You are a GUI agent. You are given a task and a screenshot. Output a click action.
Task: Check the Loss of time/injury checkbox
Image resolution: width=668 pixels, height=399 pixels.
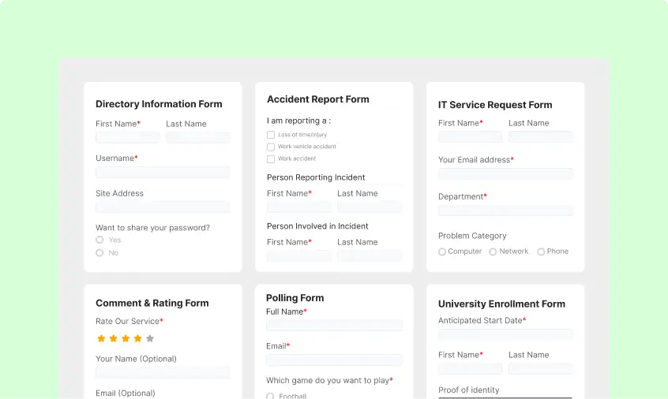(271, 135)
